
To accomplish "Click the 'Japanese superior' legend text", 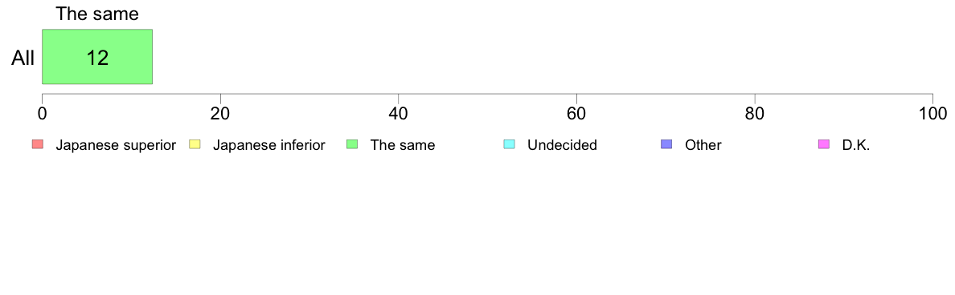I will pos(116,145).
